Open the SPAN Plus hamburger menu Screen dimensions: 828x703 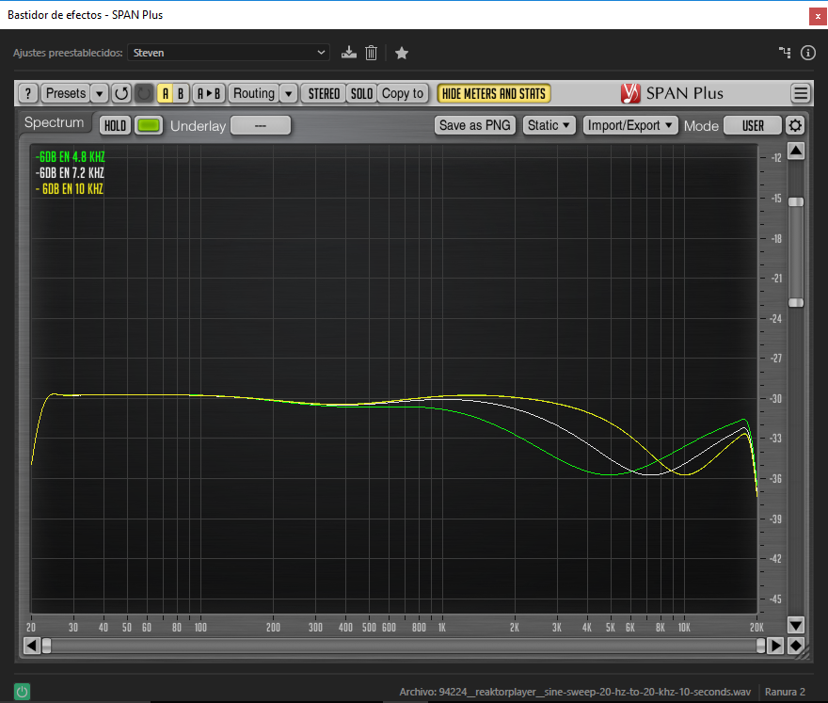point(801,93)
